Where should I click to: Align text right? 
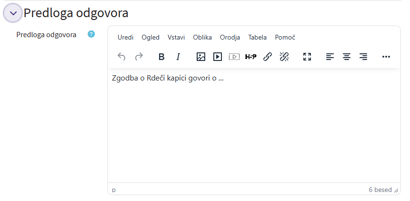tap(363, 57)
